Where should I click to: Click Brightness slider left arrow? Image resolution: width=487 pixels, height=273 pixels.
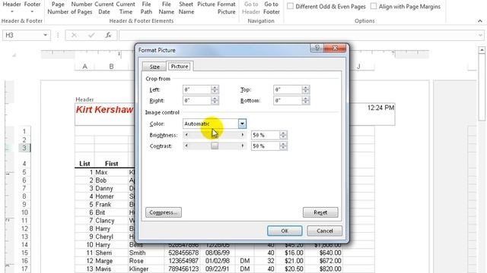click(186, 135)
